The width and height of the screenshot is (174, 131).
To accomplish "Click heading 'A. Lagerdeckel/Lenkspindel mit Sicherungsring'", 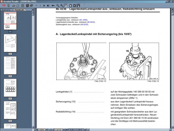I will (94, 34).
